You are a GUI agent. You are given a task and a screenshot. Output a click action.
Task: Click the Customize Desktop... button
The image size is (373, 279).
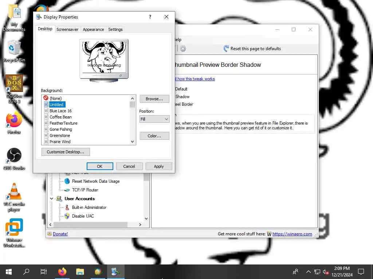click(x=66, y=152)
